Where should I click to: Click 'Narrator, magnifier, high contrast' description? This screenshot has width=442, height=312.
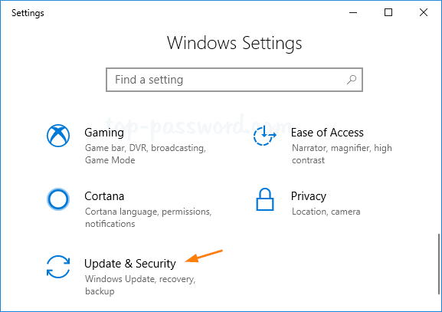point(342,154)
